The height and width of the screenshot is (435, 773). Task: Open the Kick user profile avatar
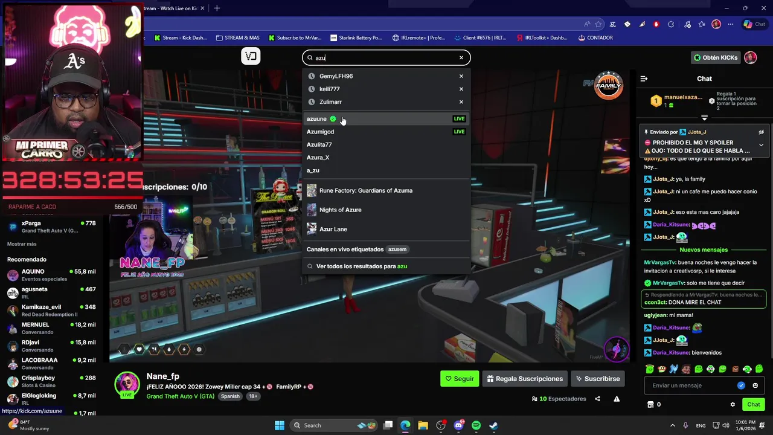point(750,57)
